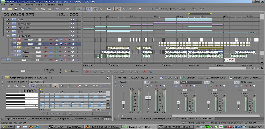Collapse the Percussion folder track
The width and height of the screenshot is (265, 129).
8,36
